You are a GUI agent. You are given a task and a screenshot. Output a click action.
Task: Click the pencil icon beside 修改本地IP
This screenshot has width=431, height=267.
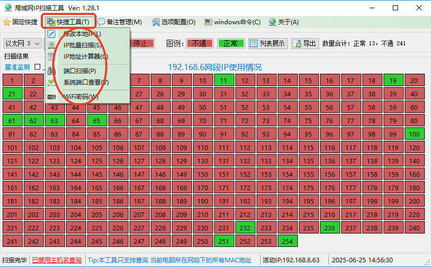pyautogui.click(x=52, y=34)
